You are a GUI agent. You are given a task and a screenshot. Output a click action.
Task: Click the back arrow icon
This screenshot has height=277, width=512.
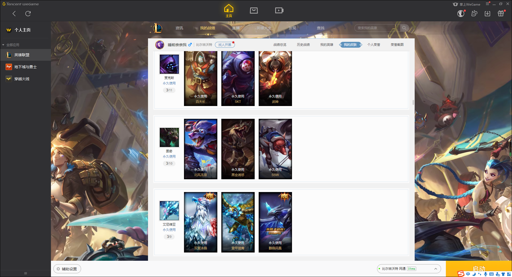(x=14, y=14)
